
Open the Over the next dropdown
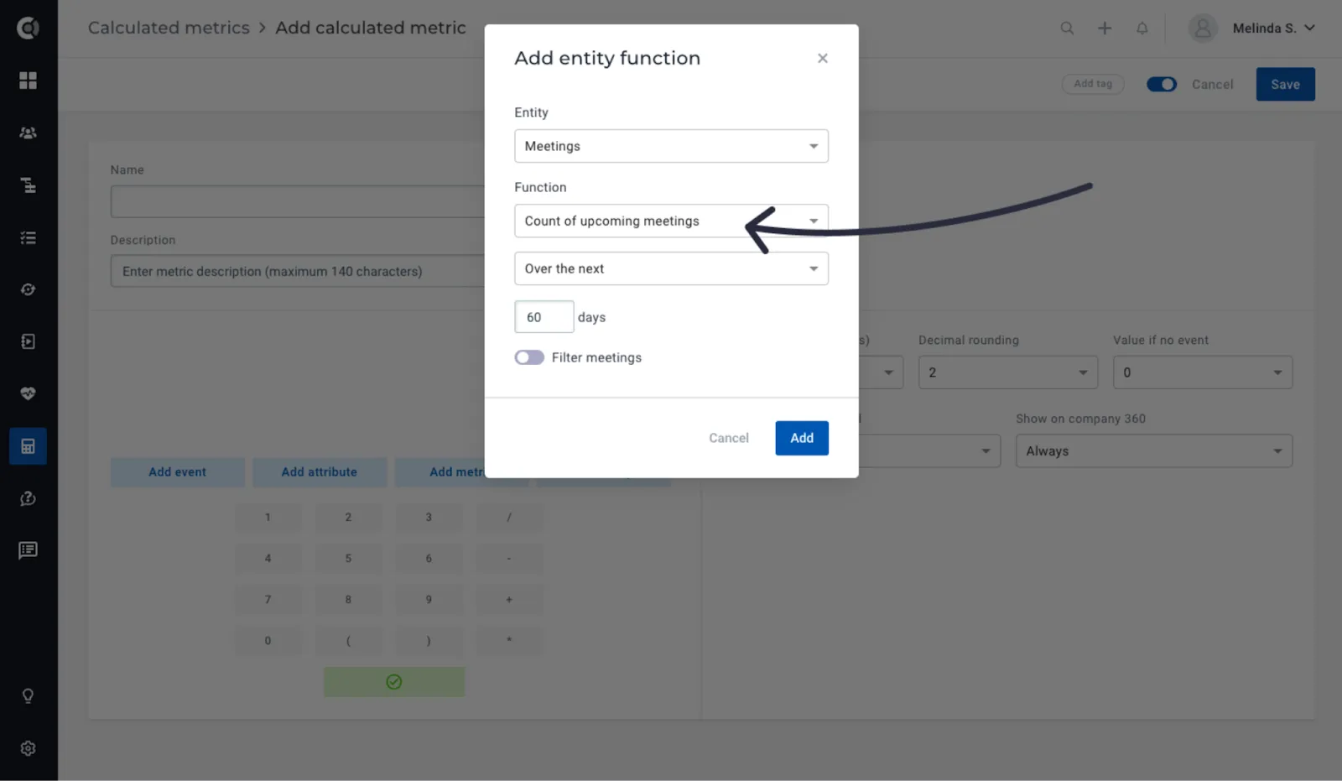[x=671, y=268]
